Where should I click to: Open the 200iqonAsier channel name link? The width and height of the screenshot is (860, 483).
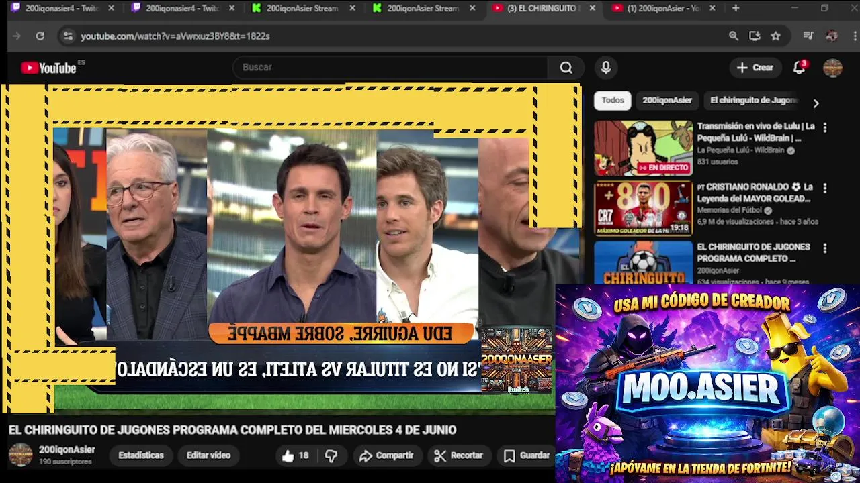67,450
